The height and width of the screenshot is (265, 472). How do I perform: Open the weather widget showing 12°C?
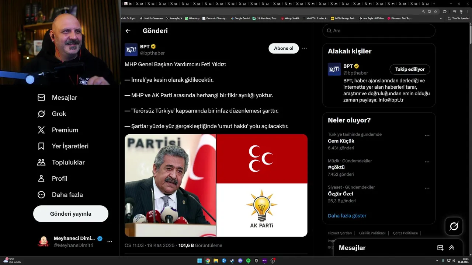tap(12, 261)
